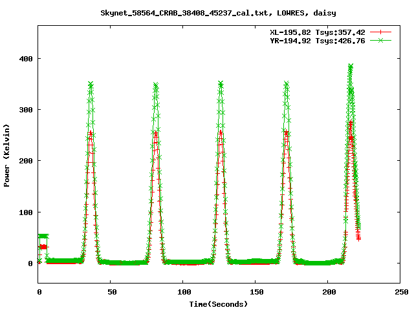Click the 200 tick label on the y-axis
Image resolution: width=414 pixels, height=310 pixels.
point(25,161)
